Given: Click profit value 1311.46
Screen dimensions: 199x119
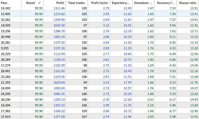Looking at the screenshot, I should tap(59, 8).
